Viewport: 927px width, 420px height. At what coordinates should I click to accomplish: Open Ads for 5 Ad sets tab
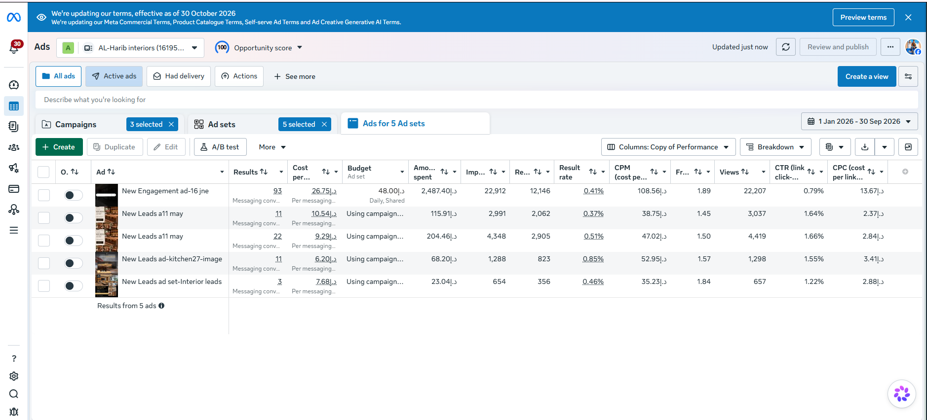click(415, 123)
